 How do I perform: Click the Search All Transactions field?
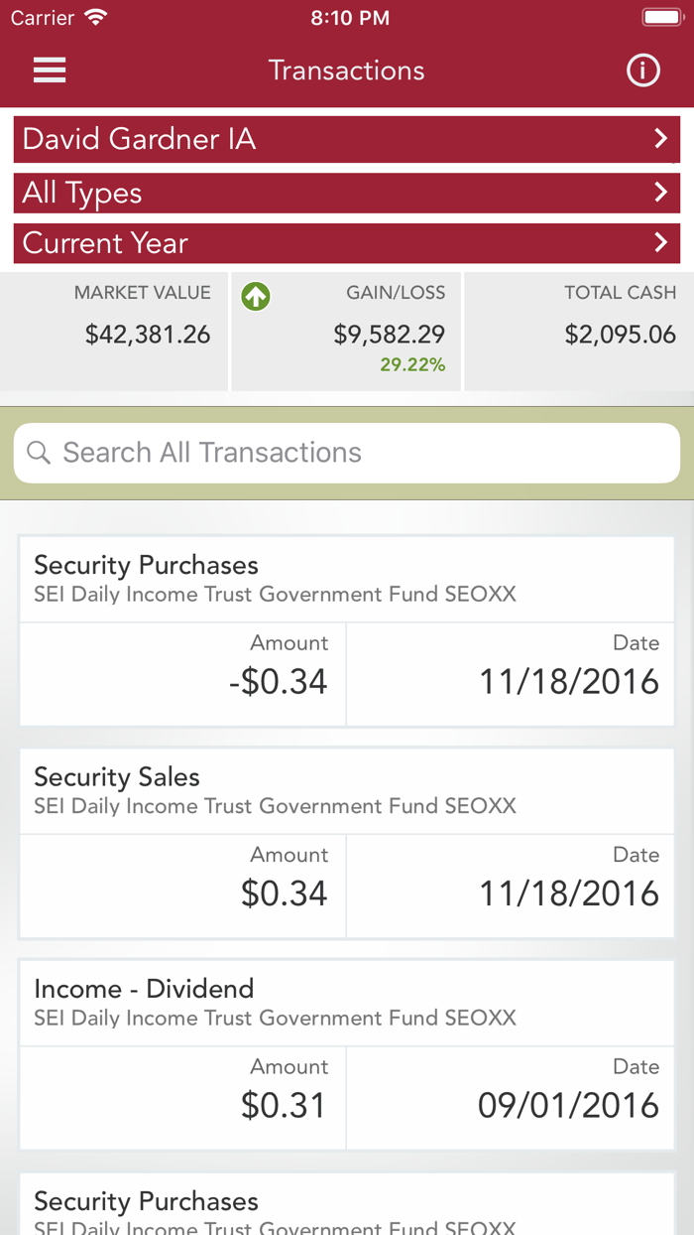(346, 453)
